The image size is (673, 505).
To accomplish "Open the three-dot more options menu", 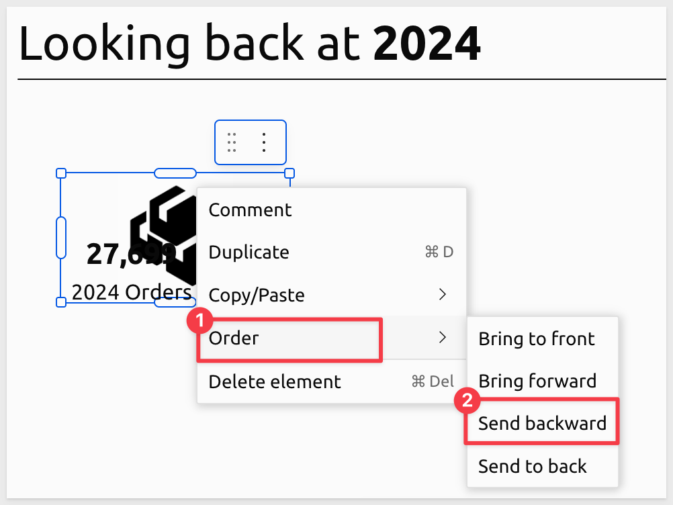I will tap(264, 142).
